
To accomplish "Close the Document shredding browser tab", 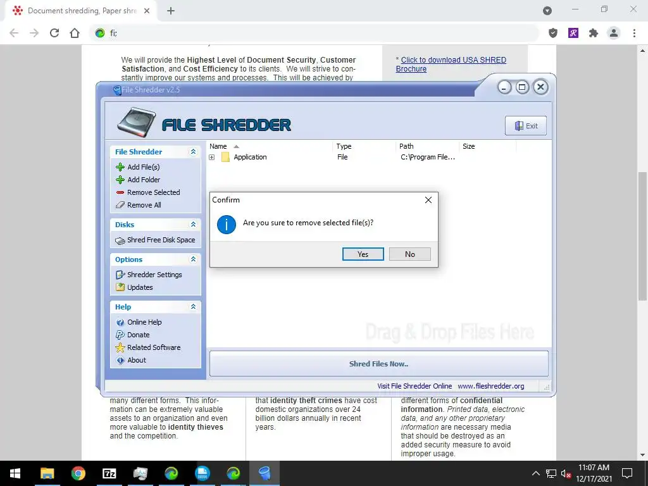I will pyautogui.click(x=147, y=11).
